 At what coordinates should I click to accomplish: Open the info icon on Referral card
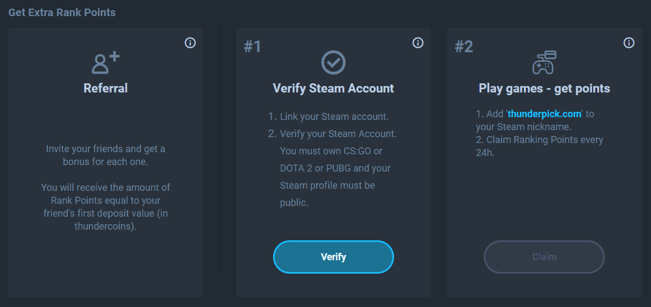click(x=190, y=43)
